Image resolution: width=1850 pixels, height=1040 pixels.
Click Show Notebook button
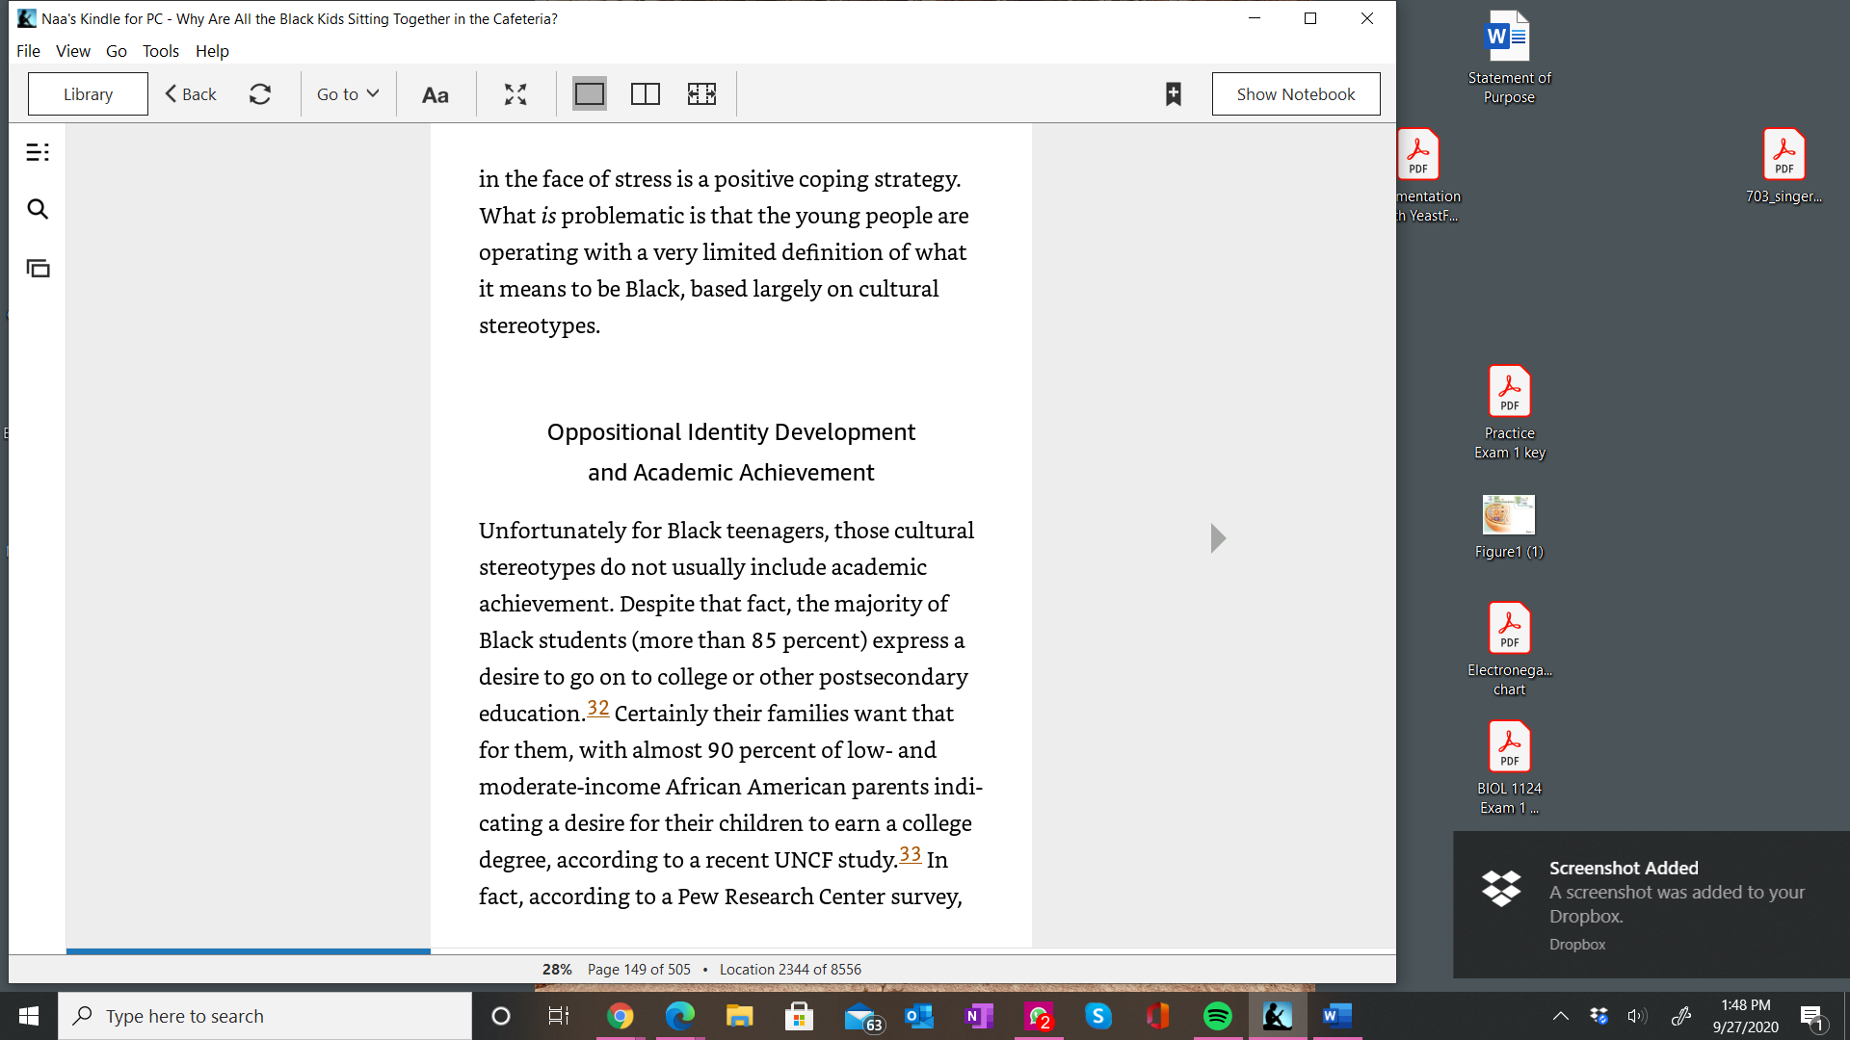pos(1296,94)
